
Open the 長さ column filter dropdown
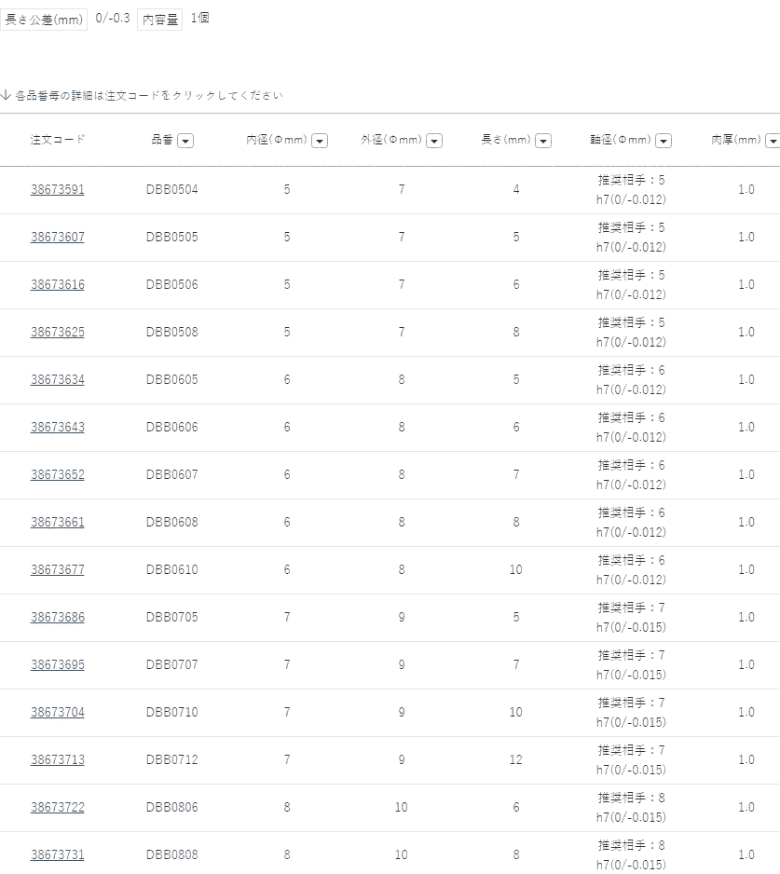coord(543,141)
